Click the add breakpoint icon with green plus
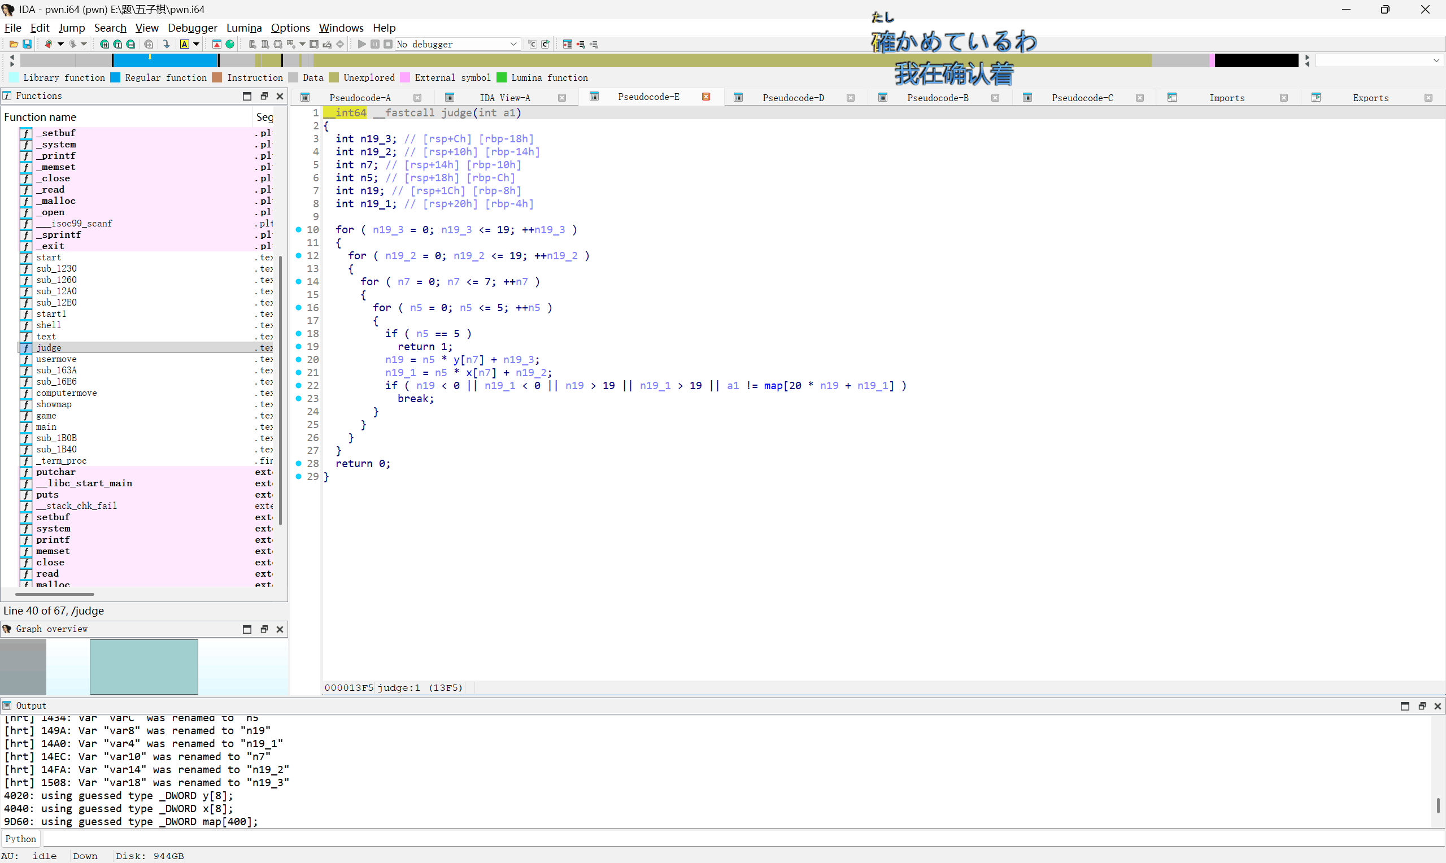 [581, 44]
